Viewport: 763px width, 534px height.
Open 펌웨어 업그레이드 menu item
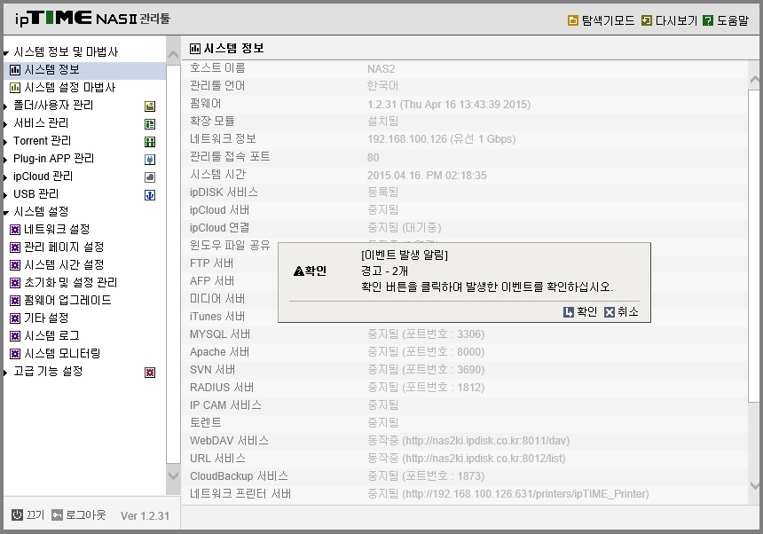pyautogui.click(x=67, y=300)
